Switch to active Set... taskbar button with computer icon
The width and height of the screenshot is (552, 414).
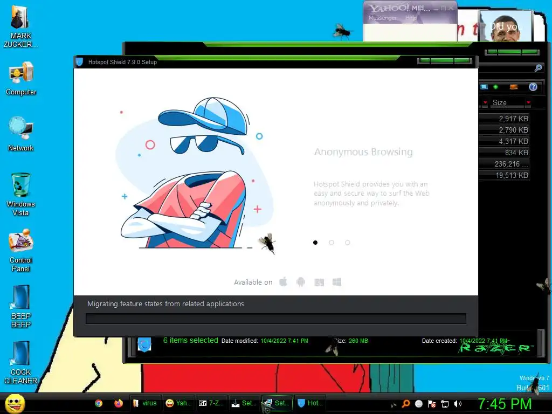point(277,403)
